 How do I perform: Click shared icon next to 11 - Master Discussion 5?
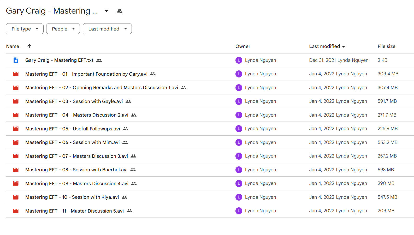[x=129, y=211]
